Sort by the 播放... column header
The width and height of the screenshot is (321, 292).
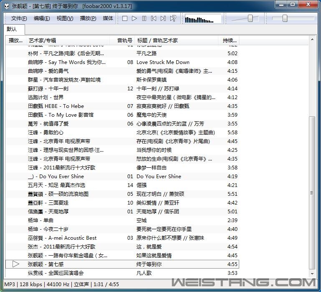pyautogui.click(x=15, y=41)
